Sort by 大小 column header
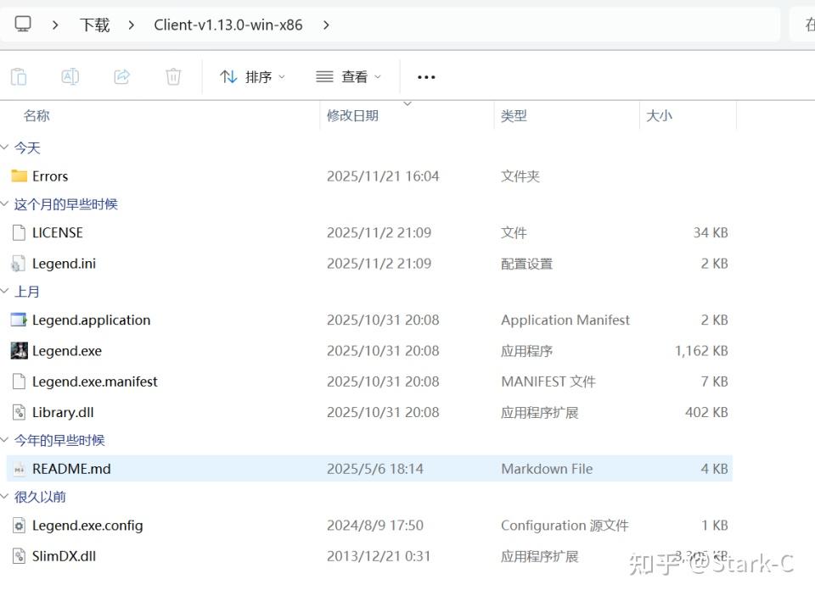The image size is (815, 596). coord(659,115)
